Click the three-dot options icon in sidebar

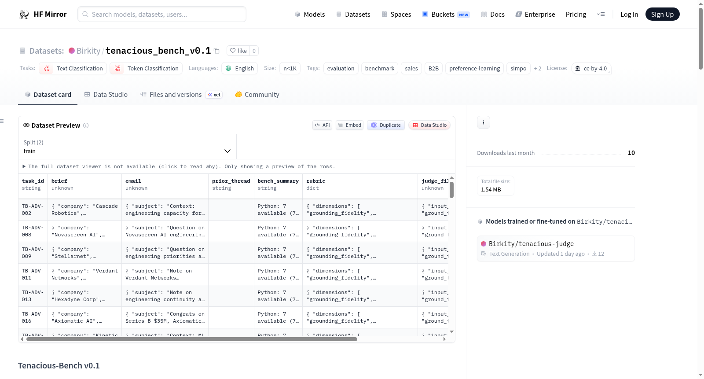click(x=484, y=122)
